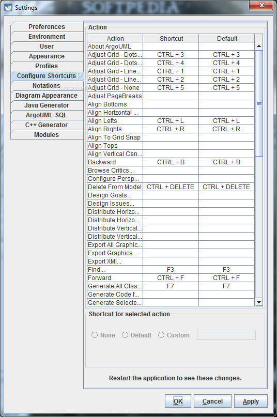
Task: Select the About ArgoUML row
Action: 171,47
